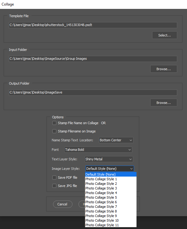The height and width of the screenshot is (229, 187).
Task: Collapse the Image Layer Style dropdown
Action: 109,169
